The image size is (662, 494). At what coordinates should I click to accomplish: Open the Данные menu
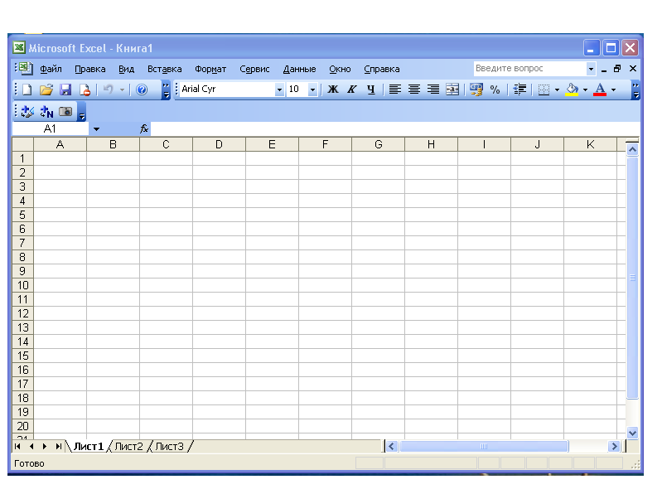(299, 69)
